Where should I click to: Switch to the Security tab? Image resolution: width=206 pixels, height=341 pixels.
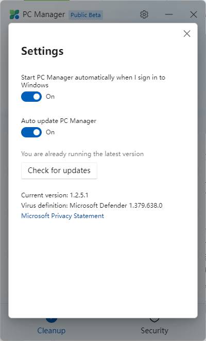pyautogui.click(x=154, y=331)
